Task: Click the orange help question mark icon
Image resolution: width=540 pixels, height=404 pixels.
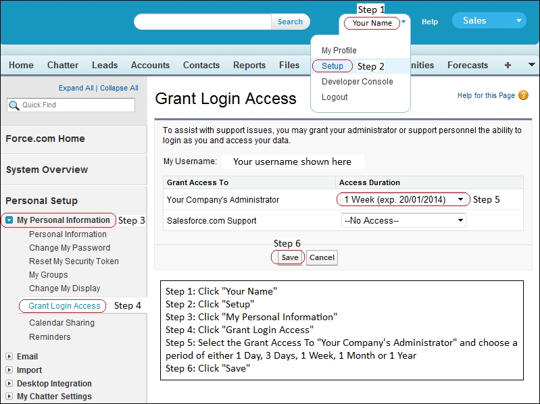Action: pos(523,95)
